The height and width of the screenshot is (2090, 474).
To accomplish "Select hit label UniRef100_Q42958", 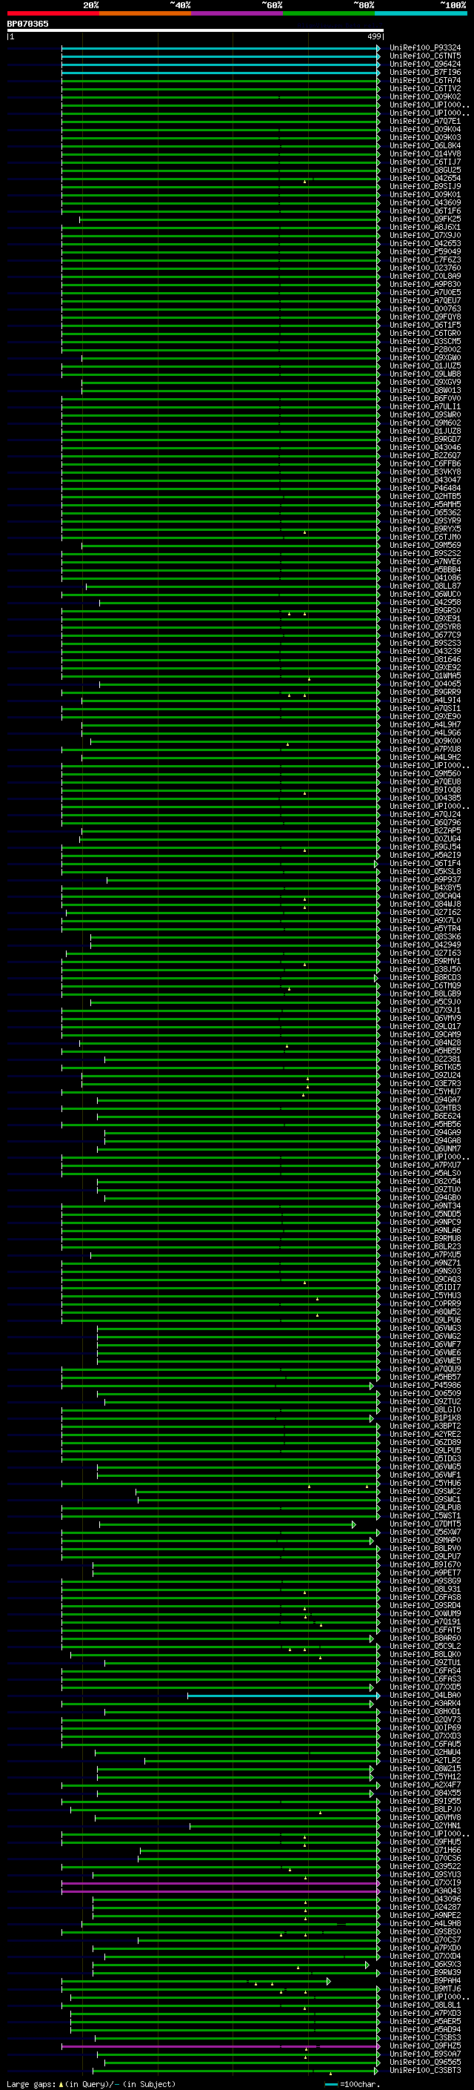I will 425,603.
